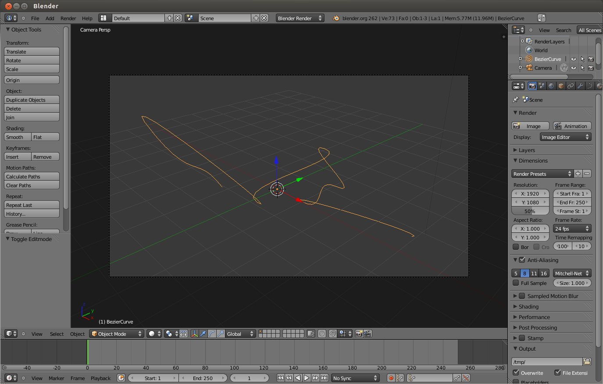Click the Translate button under Object Tools

tap(32, 51)
